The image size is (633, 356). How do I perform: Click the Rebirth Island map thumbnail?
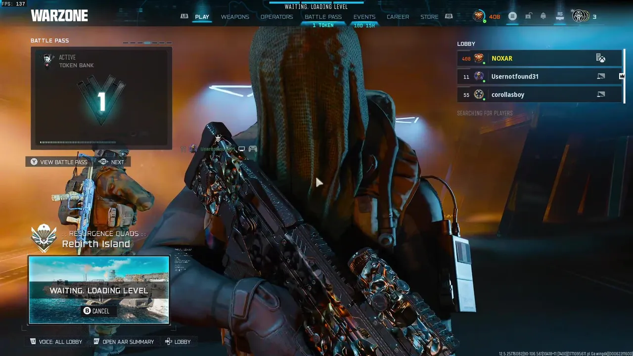tap(99, 290)
